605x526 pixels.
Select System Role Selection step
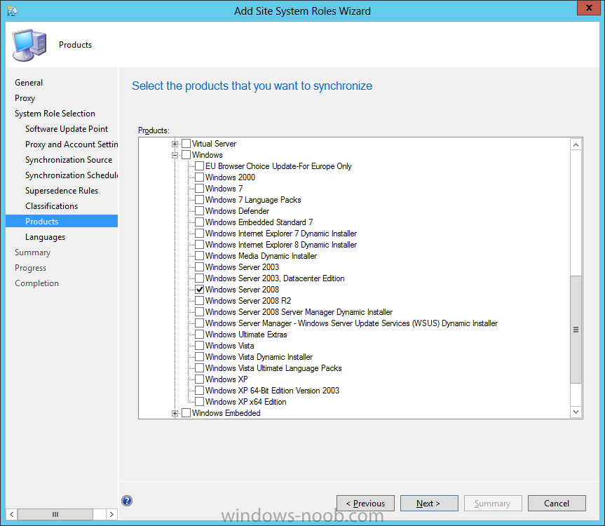pyautogui.click(x=55, y=114)
